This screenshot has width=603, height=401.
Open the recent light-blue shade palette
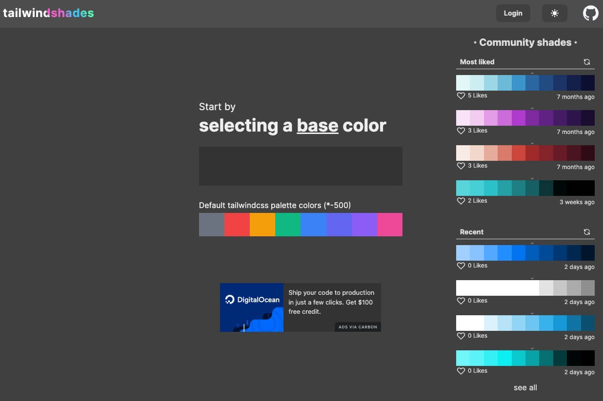[x=525, y=323]
